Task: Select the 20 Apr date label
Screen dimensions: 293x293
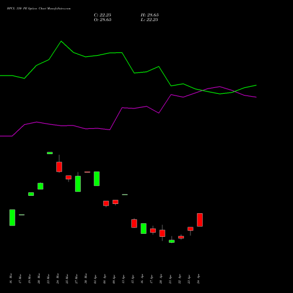Action: pos(161,279)
